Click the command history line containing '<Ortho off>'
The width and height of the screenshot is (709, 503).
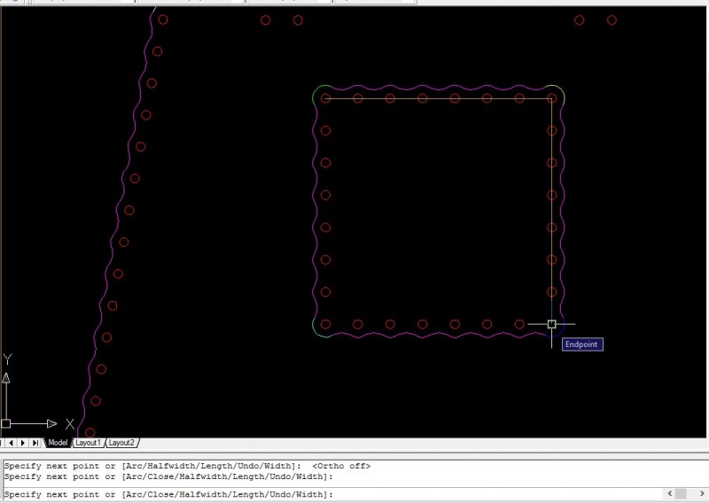point(187,466)
